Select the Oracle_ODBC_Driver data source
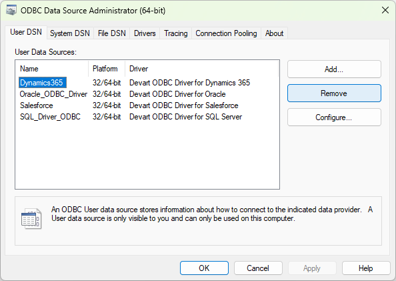Viewport: 396px width, 281px height. coord(53,94)
